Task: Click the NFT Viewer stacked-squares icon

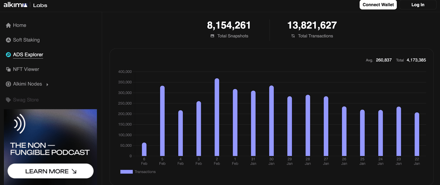Action: click(x=8, y=70)
